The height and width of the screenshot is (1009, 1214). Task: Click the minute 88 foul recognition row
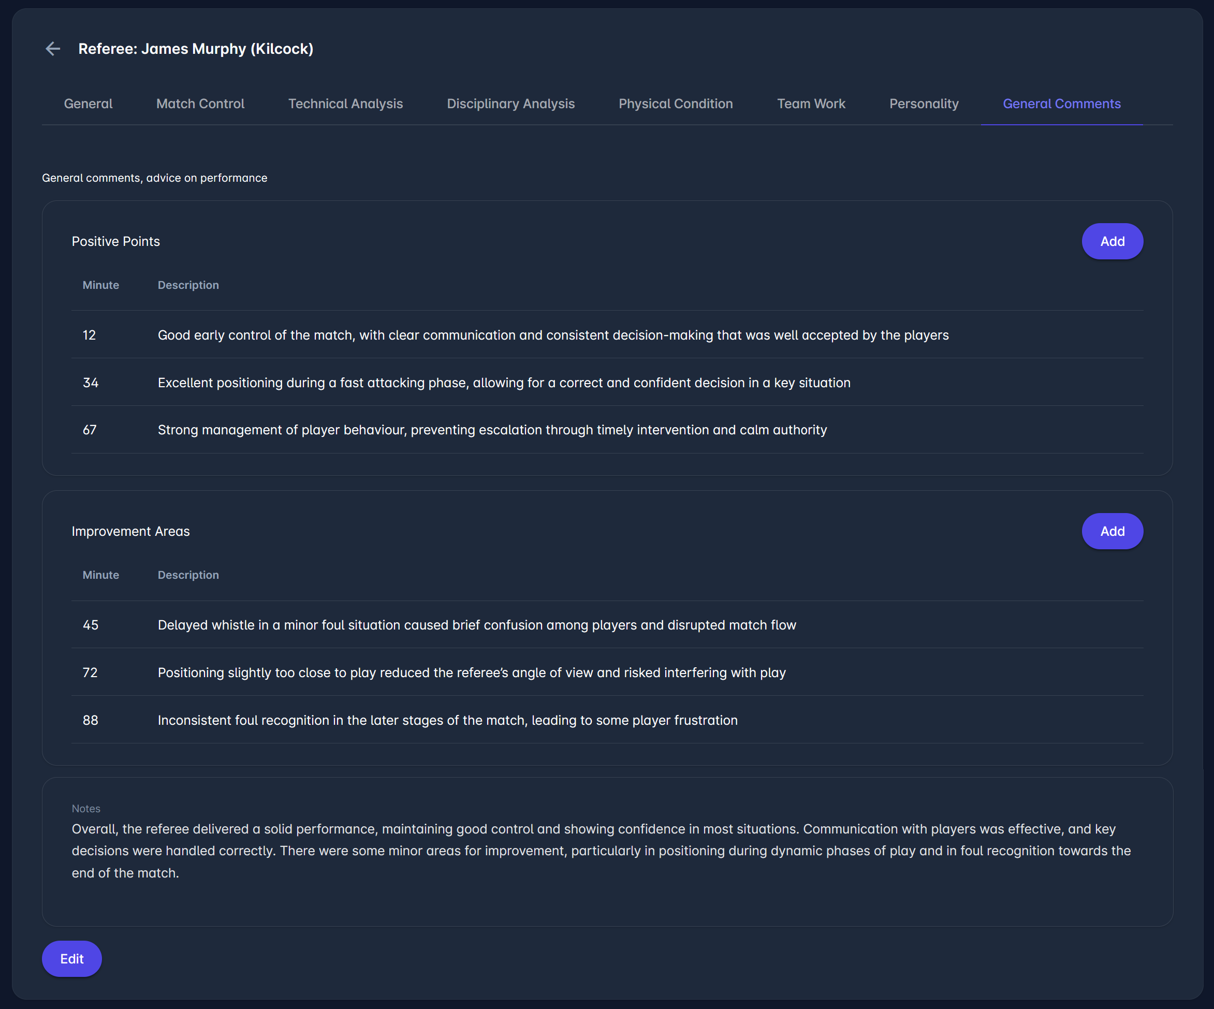pos(447,721)
